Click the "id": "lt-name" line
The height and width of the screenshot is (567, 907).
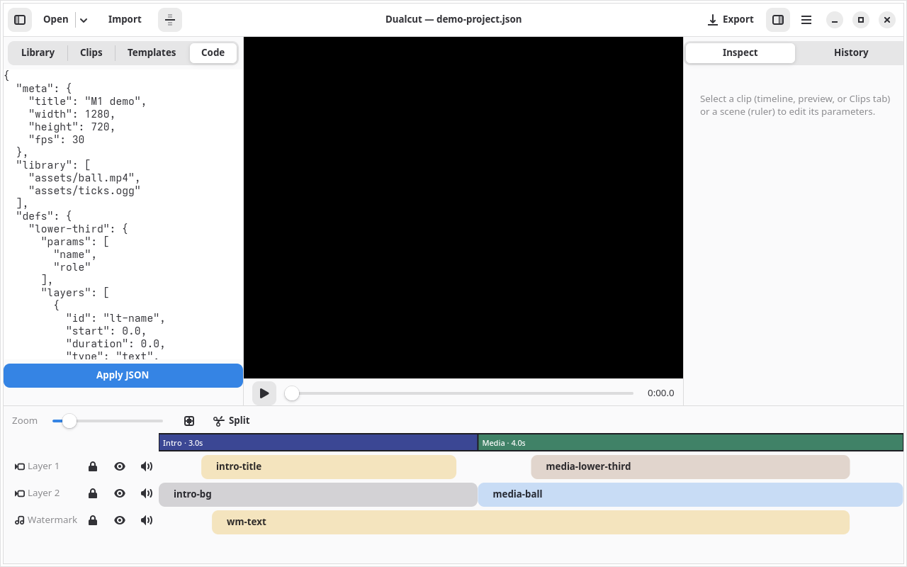116,318
